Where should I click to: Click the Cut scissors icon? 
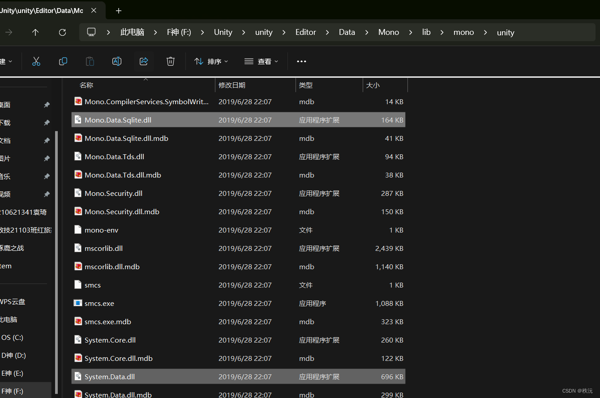pyautogui.click(x=36, y=61)
